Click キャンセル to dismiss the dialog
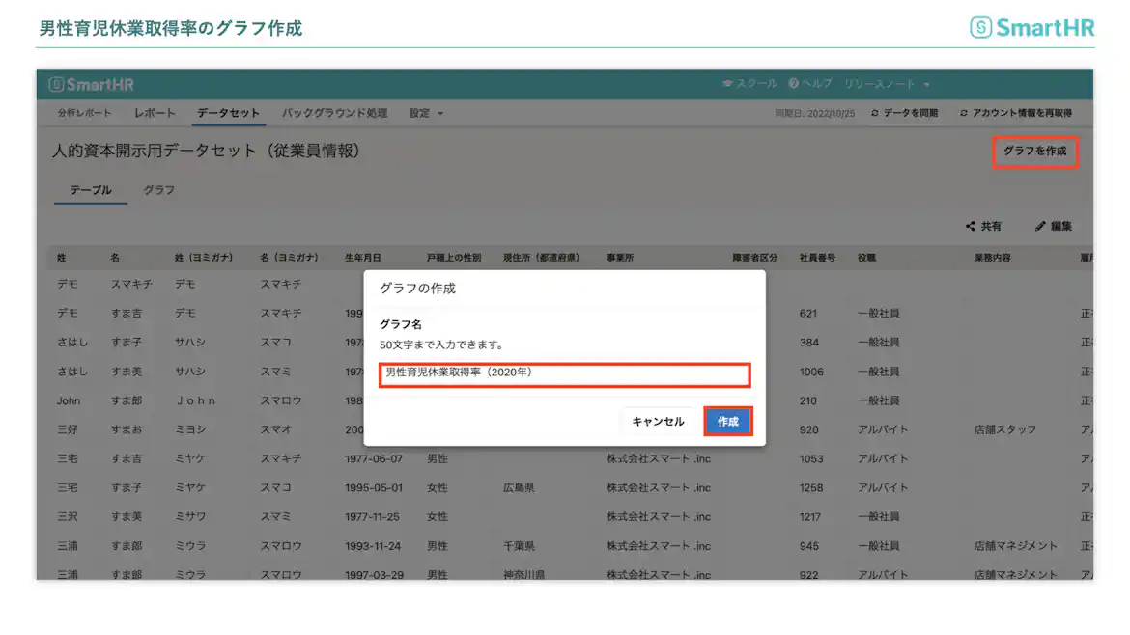The height and width of the screenshot is (635, 1130). pos(659,421)
